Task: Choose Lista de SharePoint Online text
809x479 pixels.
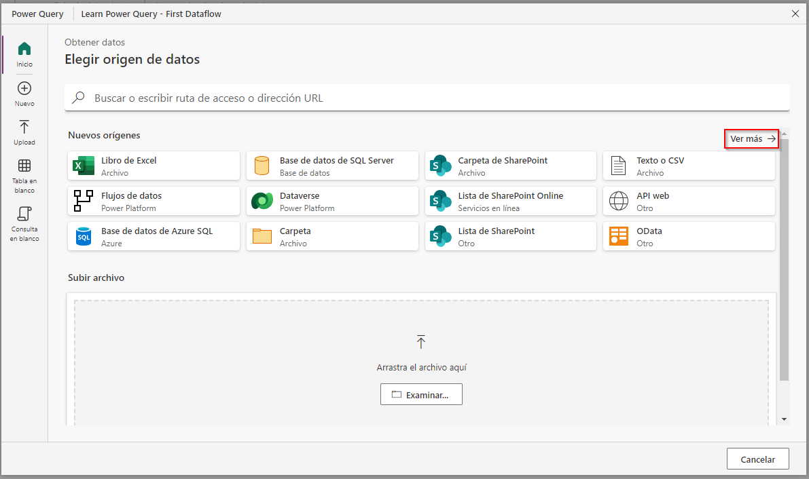Action: [510, 196]
